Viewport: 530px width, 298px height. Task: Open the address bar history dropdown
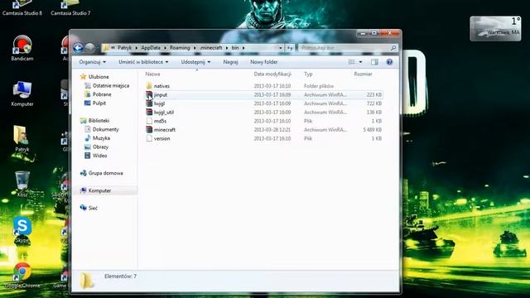pyautogui.click(x=280, y=48)
